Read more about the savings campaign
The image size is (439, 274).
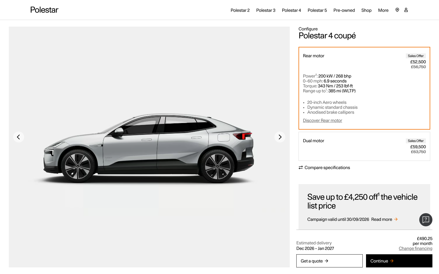pyautogui.click(x=384, y=219)
